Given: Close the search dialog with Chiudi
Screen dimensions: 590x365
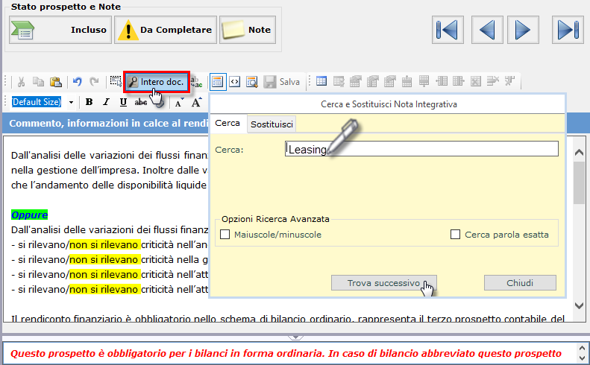Looking at the screenshot, I should 520,283.
